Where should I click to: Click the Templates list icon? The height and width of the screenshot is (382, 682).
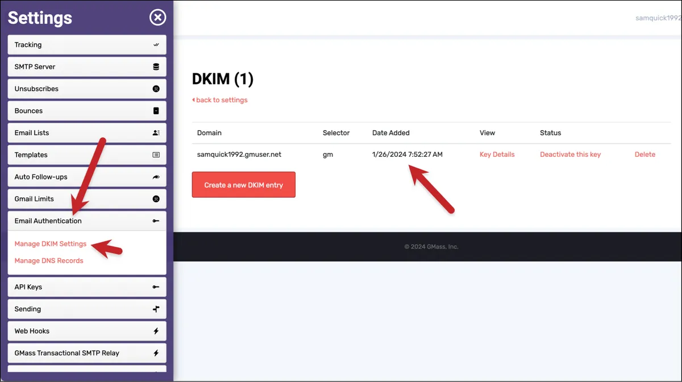click(156, 155)
